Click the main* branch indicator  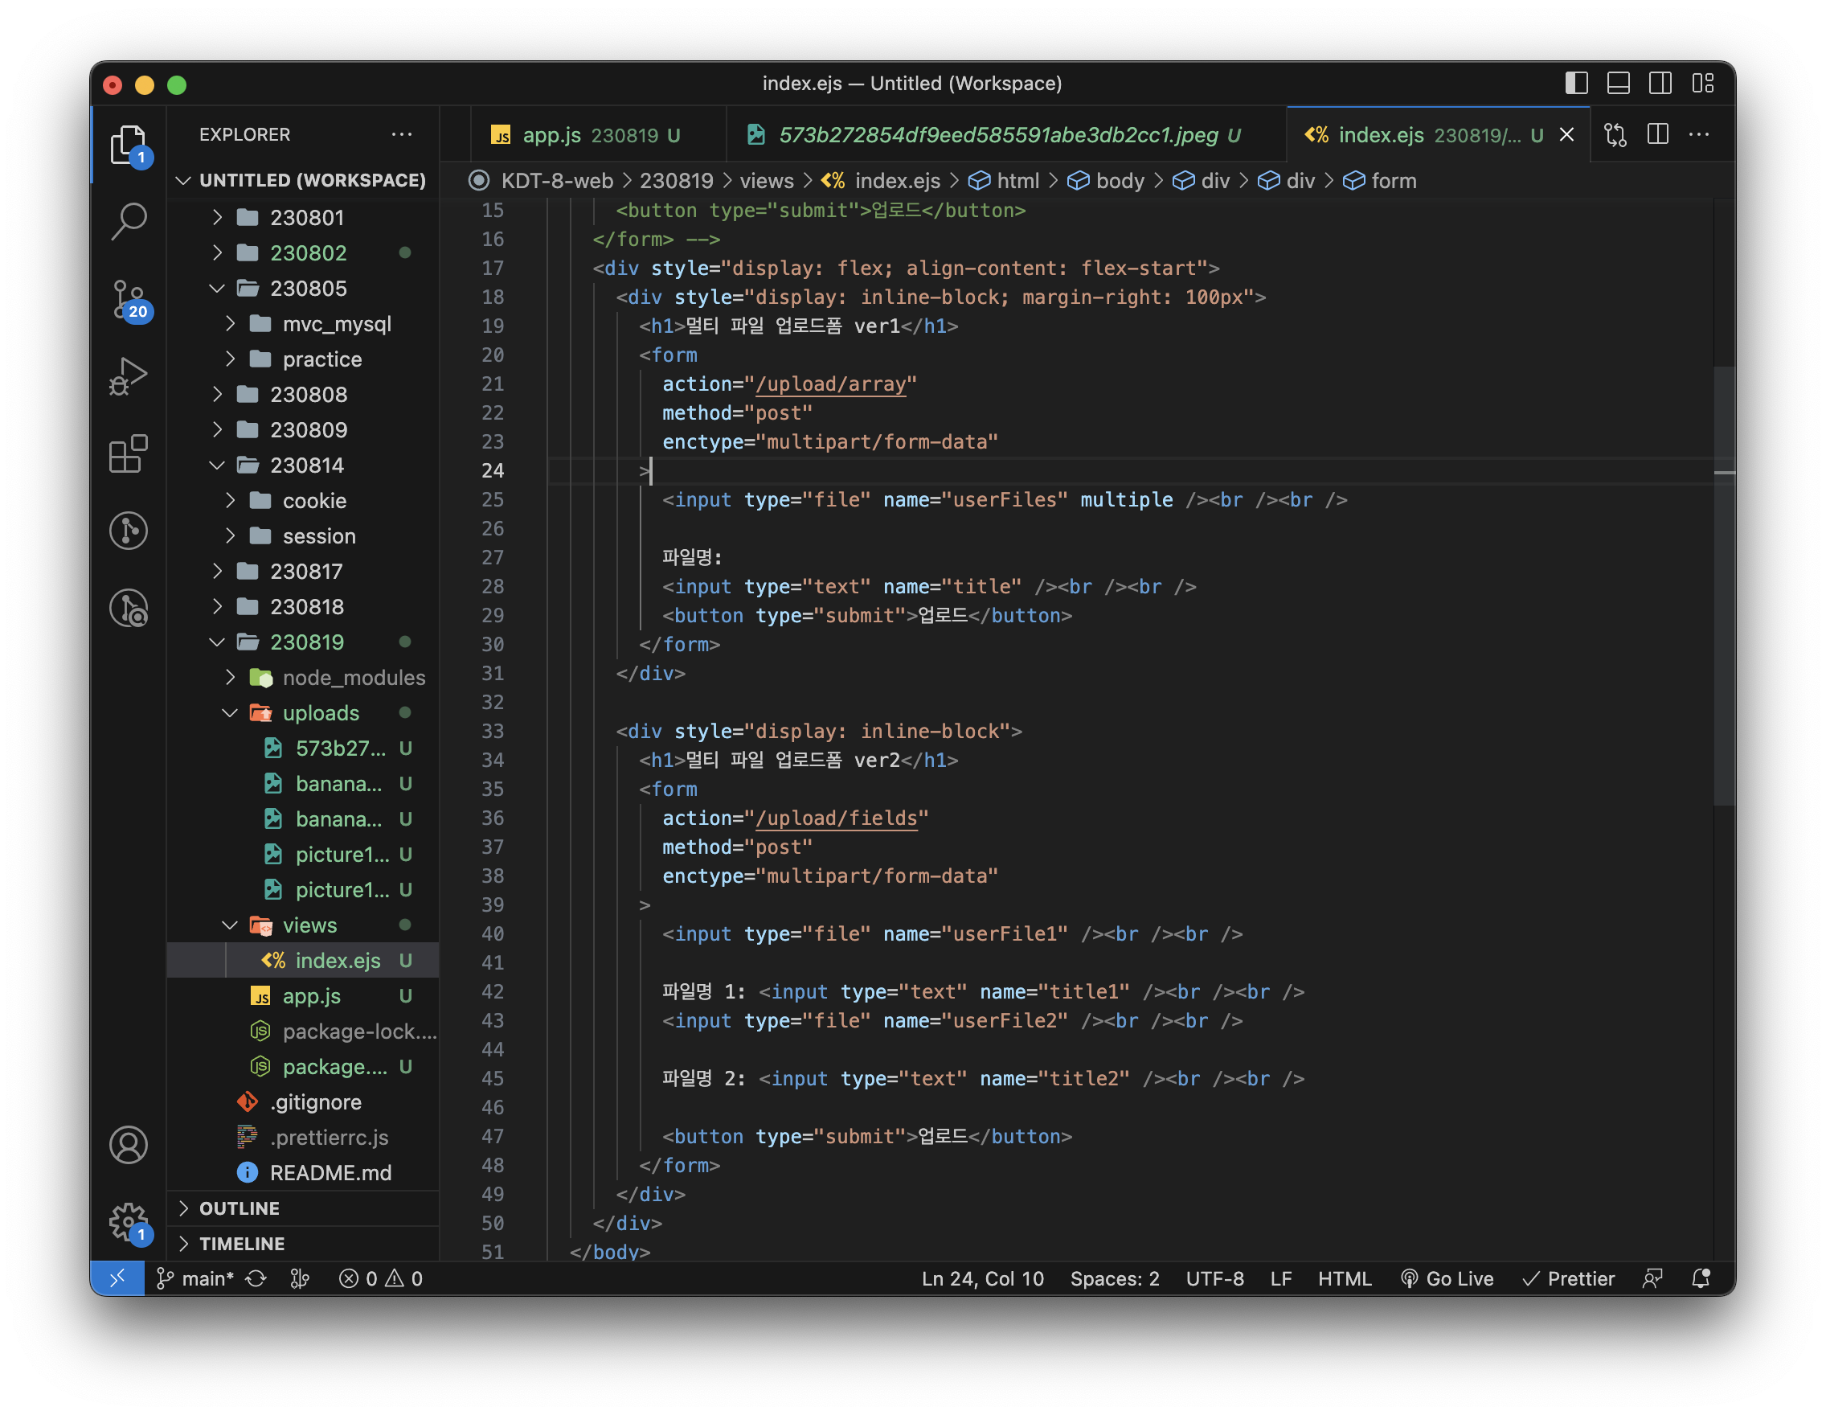pos(195,1278)
